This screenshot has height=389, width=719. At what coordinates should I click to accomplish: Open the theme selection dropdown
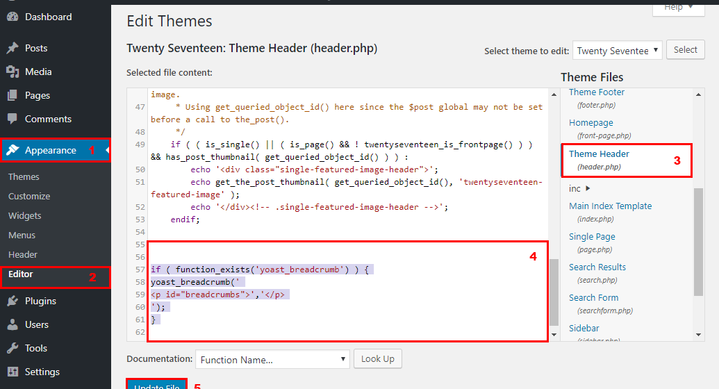pyautogui.click(x=617, y=51)
